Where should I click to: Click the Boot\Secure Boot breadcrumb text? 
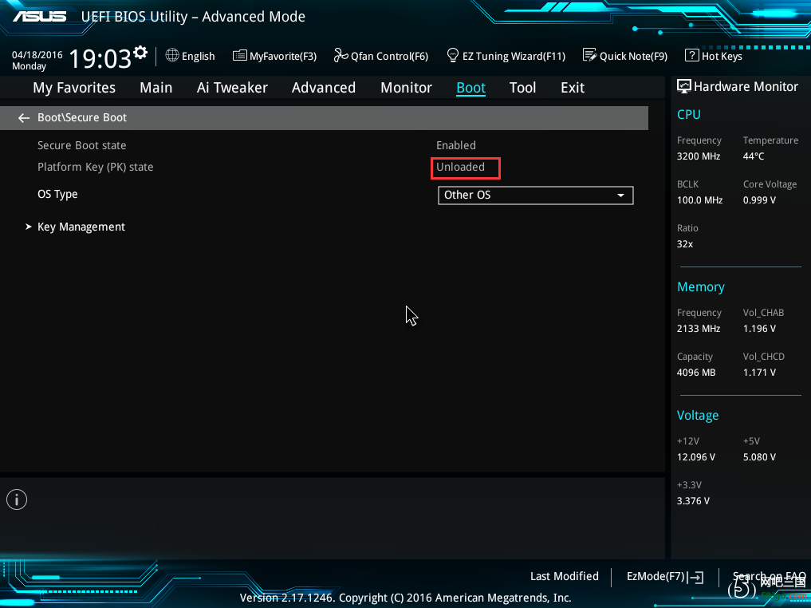point(81,117)
